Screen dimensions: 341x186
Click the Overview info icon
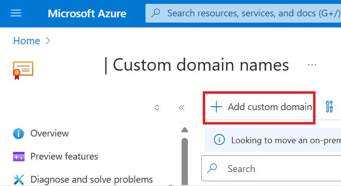pos(18,134)
